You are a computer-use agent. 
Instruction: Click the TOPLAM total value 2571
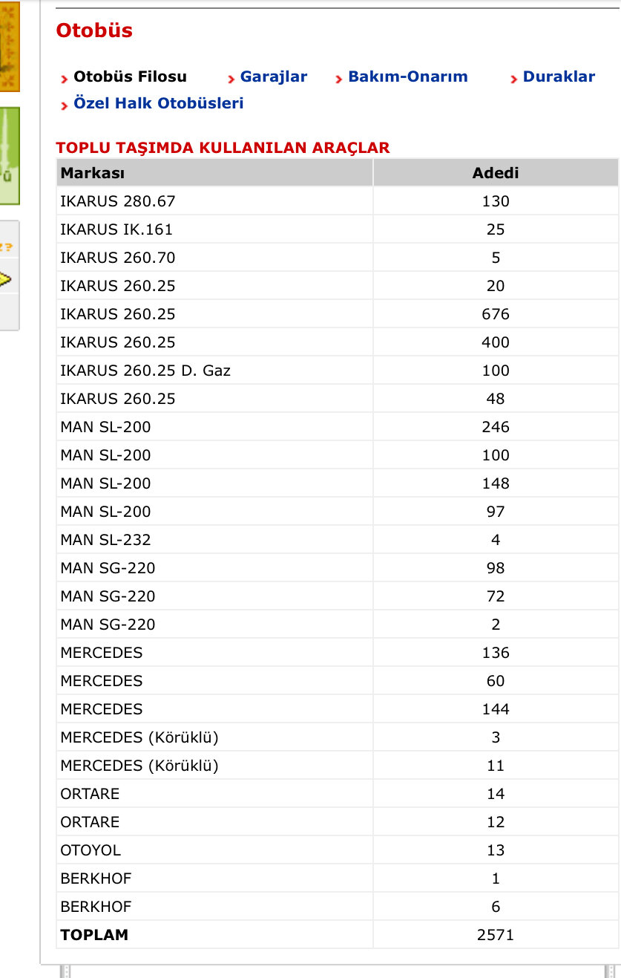pos(495,935)
